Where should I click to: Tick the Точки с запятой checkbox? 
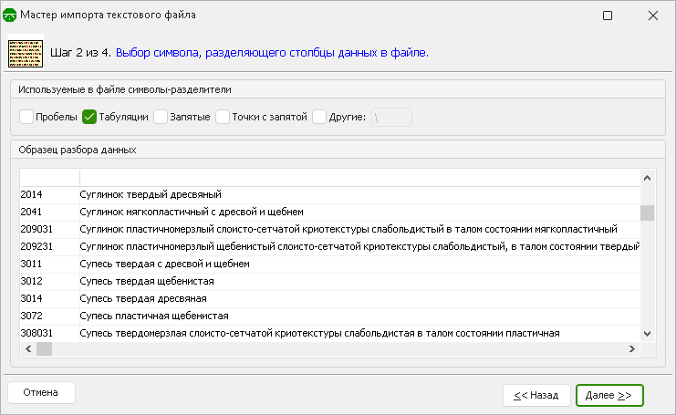tap(223, 117)
